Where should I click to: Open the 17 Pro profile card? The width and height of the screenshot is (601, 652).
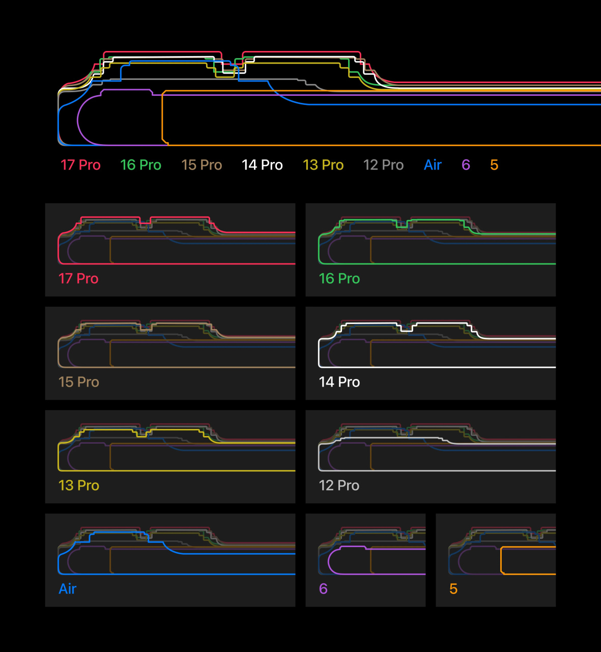(170, 250)
